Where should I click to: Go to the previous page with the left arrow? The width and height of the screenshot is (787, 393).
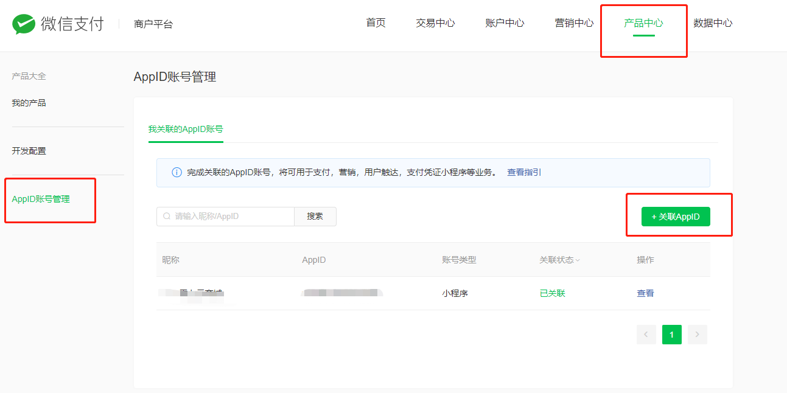(646, 335)
